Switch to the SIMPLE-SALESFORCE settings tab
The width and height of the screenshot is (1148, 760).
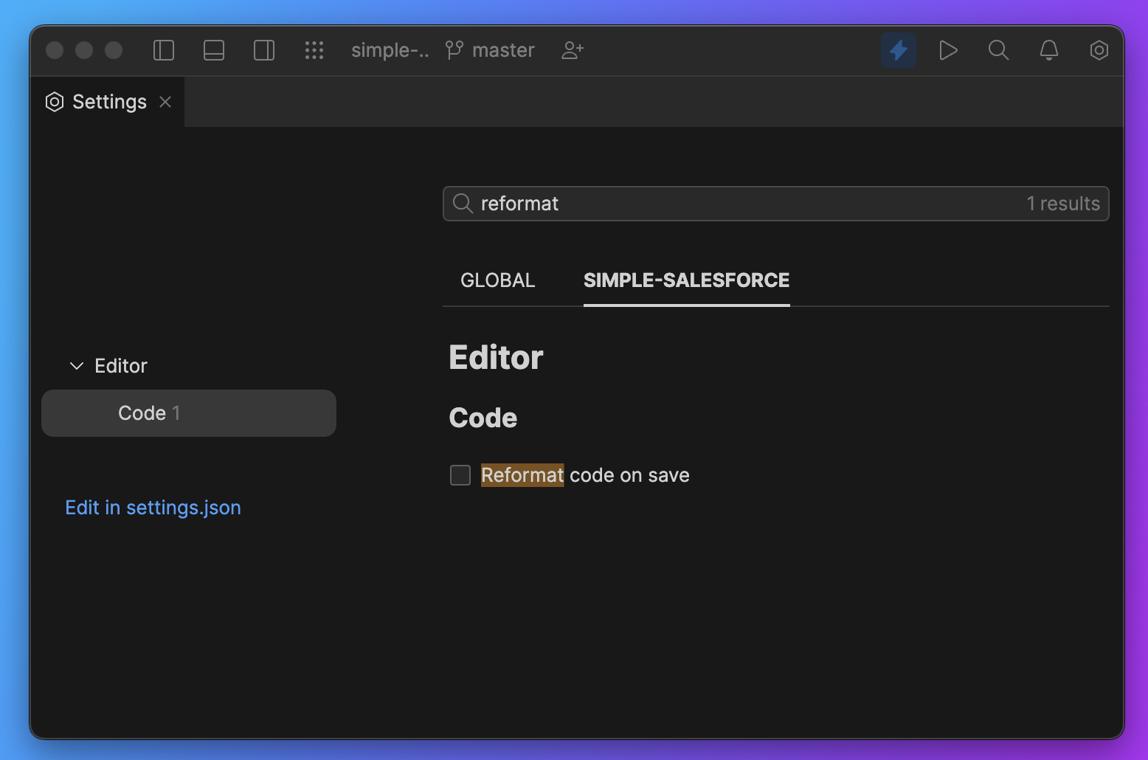(x=687, y=280)
